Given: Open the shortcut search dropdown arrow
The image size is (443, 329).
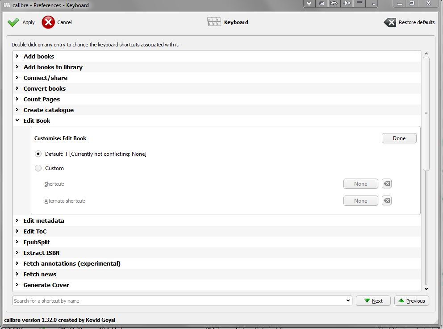Looking at the screenshot, I should click(x=348, y=301).
